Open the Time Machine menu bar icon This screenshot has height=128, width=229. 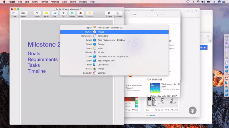point(188,2)
